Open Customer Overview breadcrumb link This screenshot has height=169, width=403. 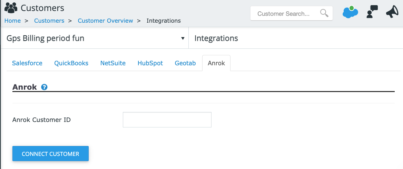click(105, 21)
